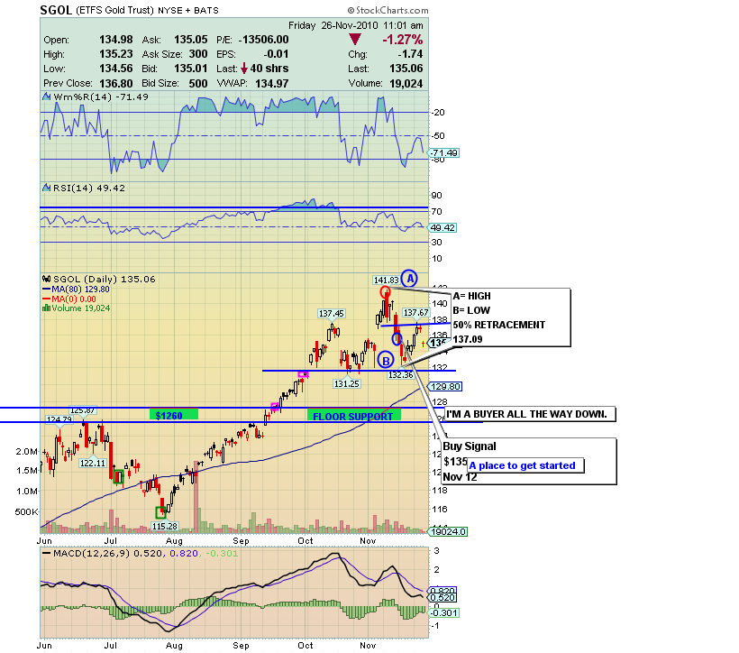Click the green Volume 19,024 legend entry

76,308
